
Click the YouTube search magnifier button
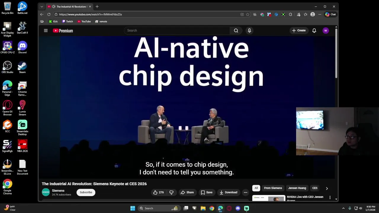tap(236, 30)
